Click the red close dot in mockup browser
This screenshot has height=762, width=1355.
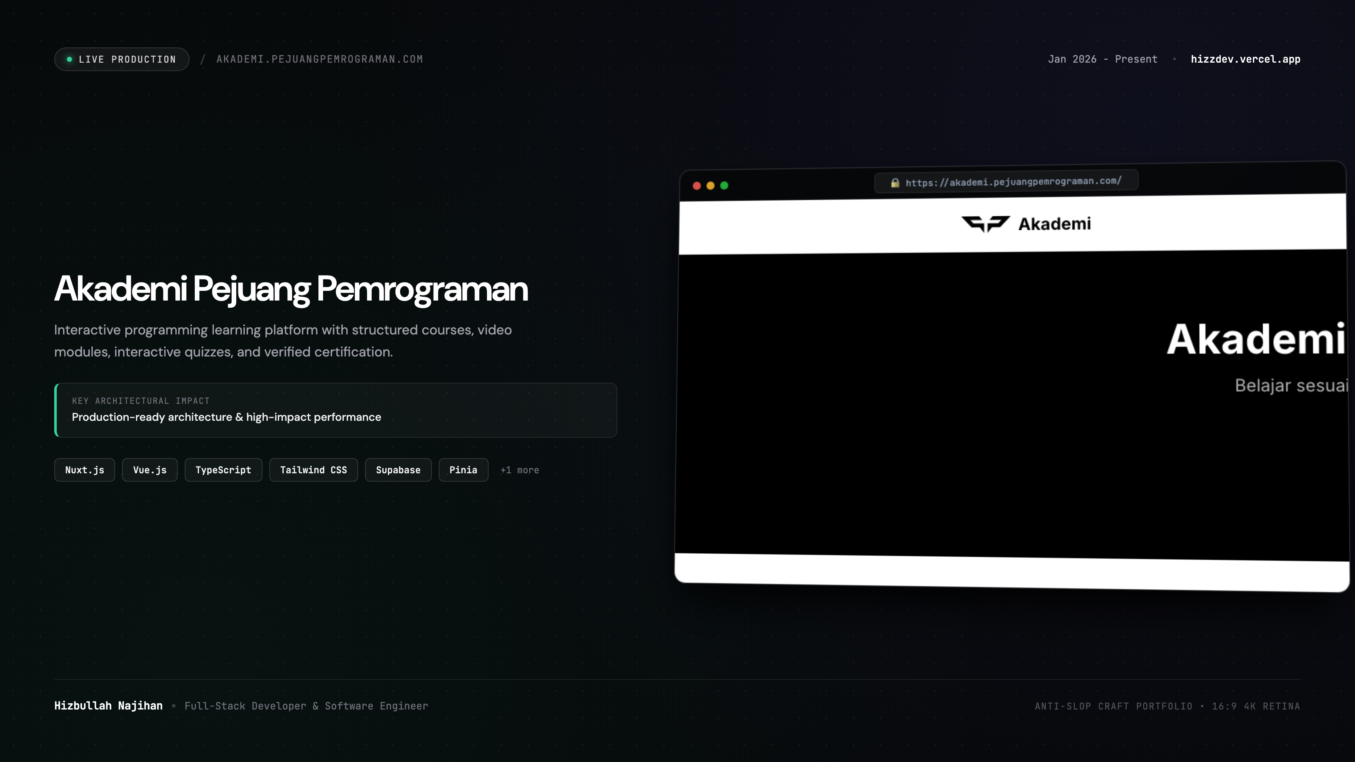697,186
